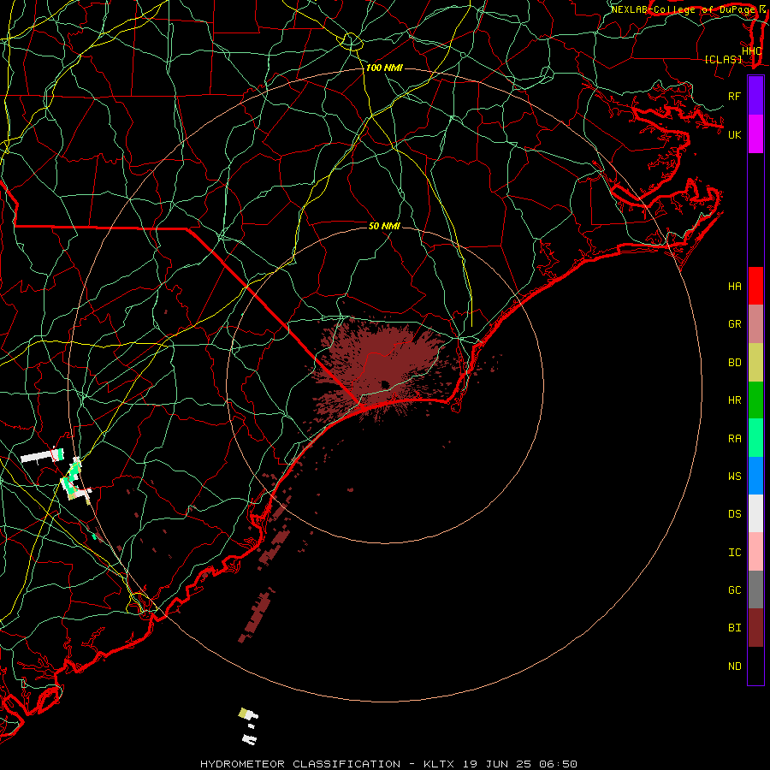Click the RA legend label
The width and height of the screenshot is (770, 770).
pyautogui.click(x=735, y=439)
